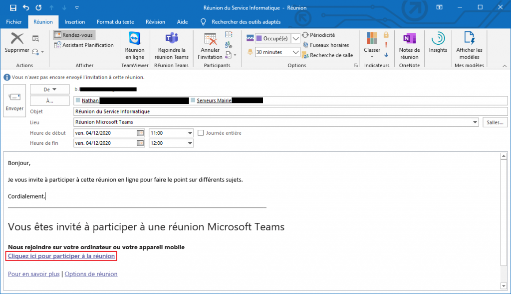This screenshot has width=511, height=294.
Task: Click the Save icon in title bar
Action: point(13,7)
